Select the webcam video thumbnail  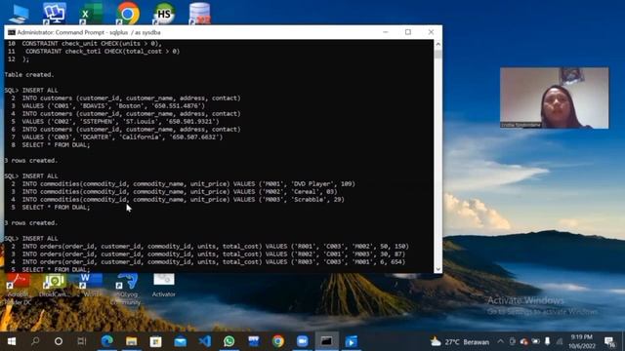click(x=554, y=97)
